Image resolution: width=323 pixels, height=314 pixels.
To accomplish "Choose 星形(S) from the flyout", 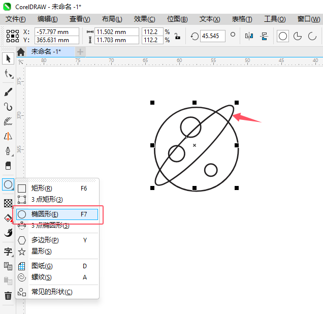I will tap(57, 252).
